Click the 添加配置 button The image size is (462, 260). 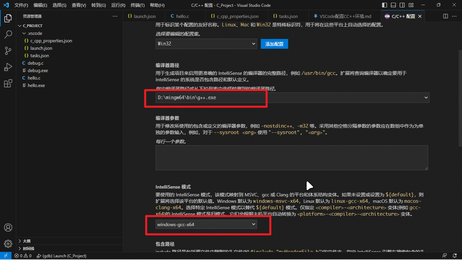274,44
